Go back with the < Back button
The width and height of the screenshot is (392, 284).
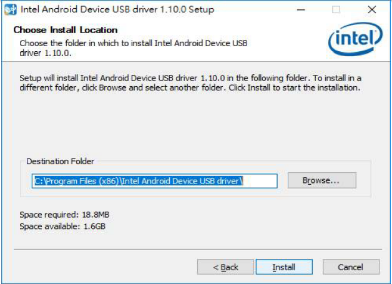tap(225, 267)
